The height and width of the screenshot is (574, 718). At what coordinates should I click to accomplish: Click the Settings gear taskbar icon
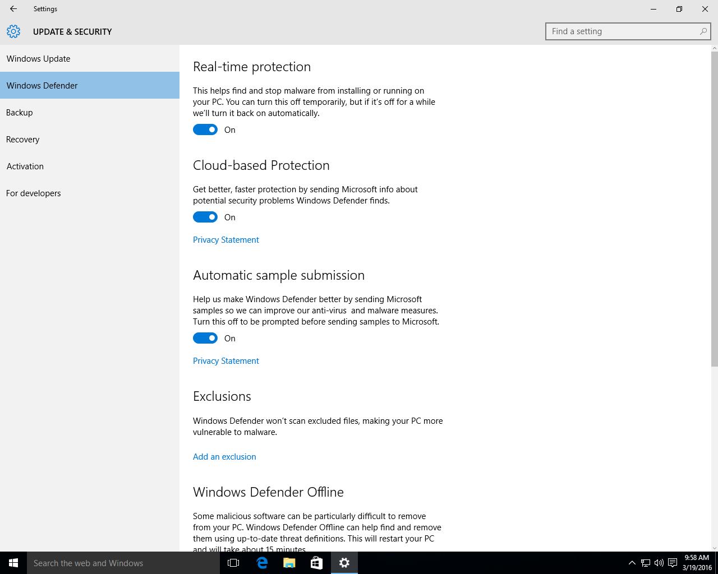[344, 563]
